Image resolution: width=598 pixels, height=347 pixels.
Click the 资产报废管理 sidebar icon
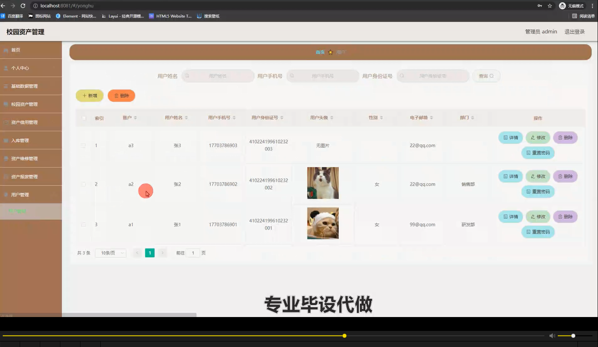(6, 176)
